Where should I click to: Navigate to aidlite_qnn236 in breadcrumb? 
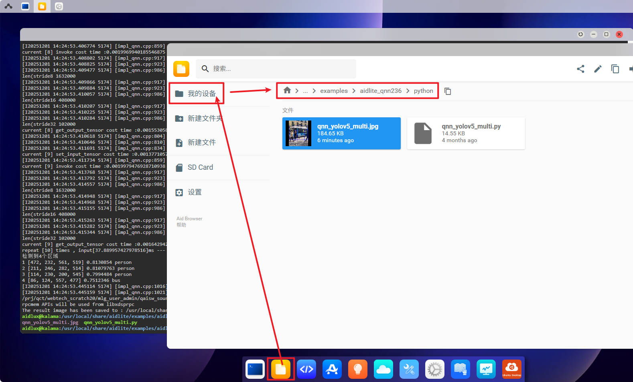click(380, 91)
